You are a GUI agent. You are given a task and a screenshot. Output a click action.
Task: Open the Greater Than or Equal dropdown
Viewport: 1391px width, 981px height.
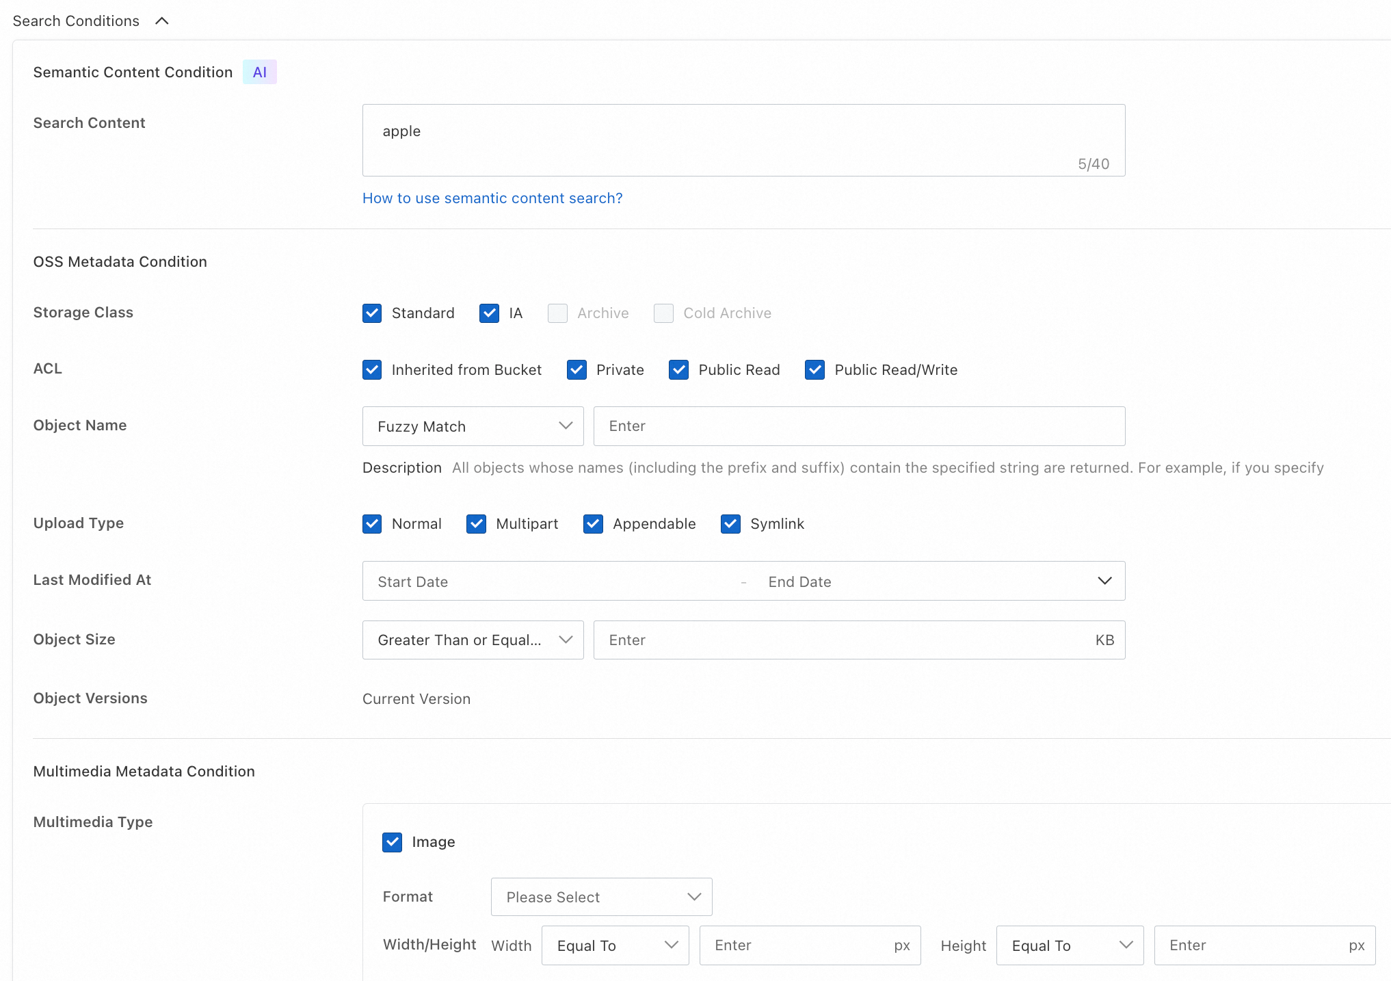(x=473, y=640)
